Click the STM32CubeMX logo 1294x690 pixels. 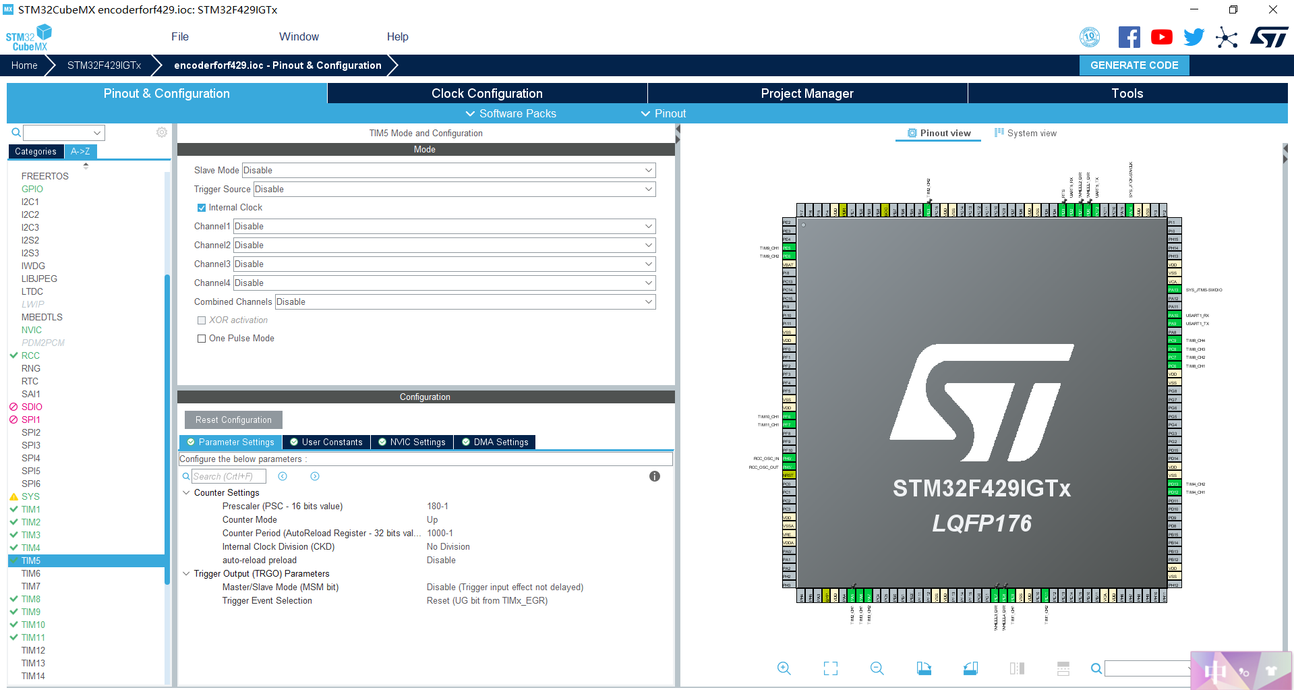29,38
